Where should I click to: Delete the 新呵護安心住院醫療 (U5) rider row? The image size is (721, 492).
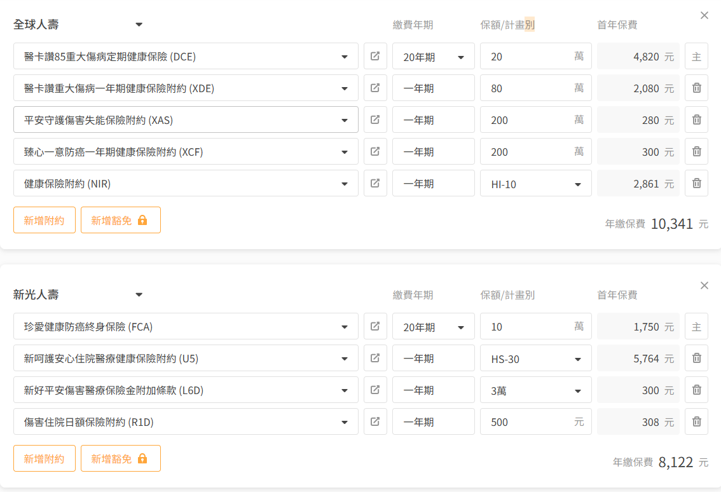pyautogui.click(x=696, y=358)
